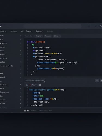The height and width of the screenshot is (136, 102).
Task: Click the indicator beside the arums row
Action: tap(21, 104)
